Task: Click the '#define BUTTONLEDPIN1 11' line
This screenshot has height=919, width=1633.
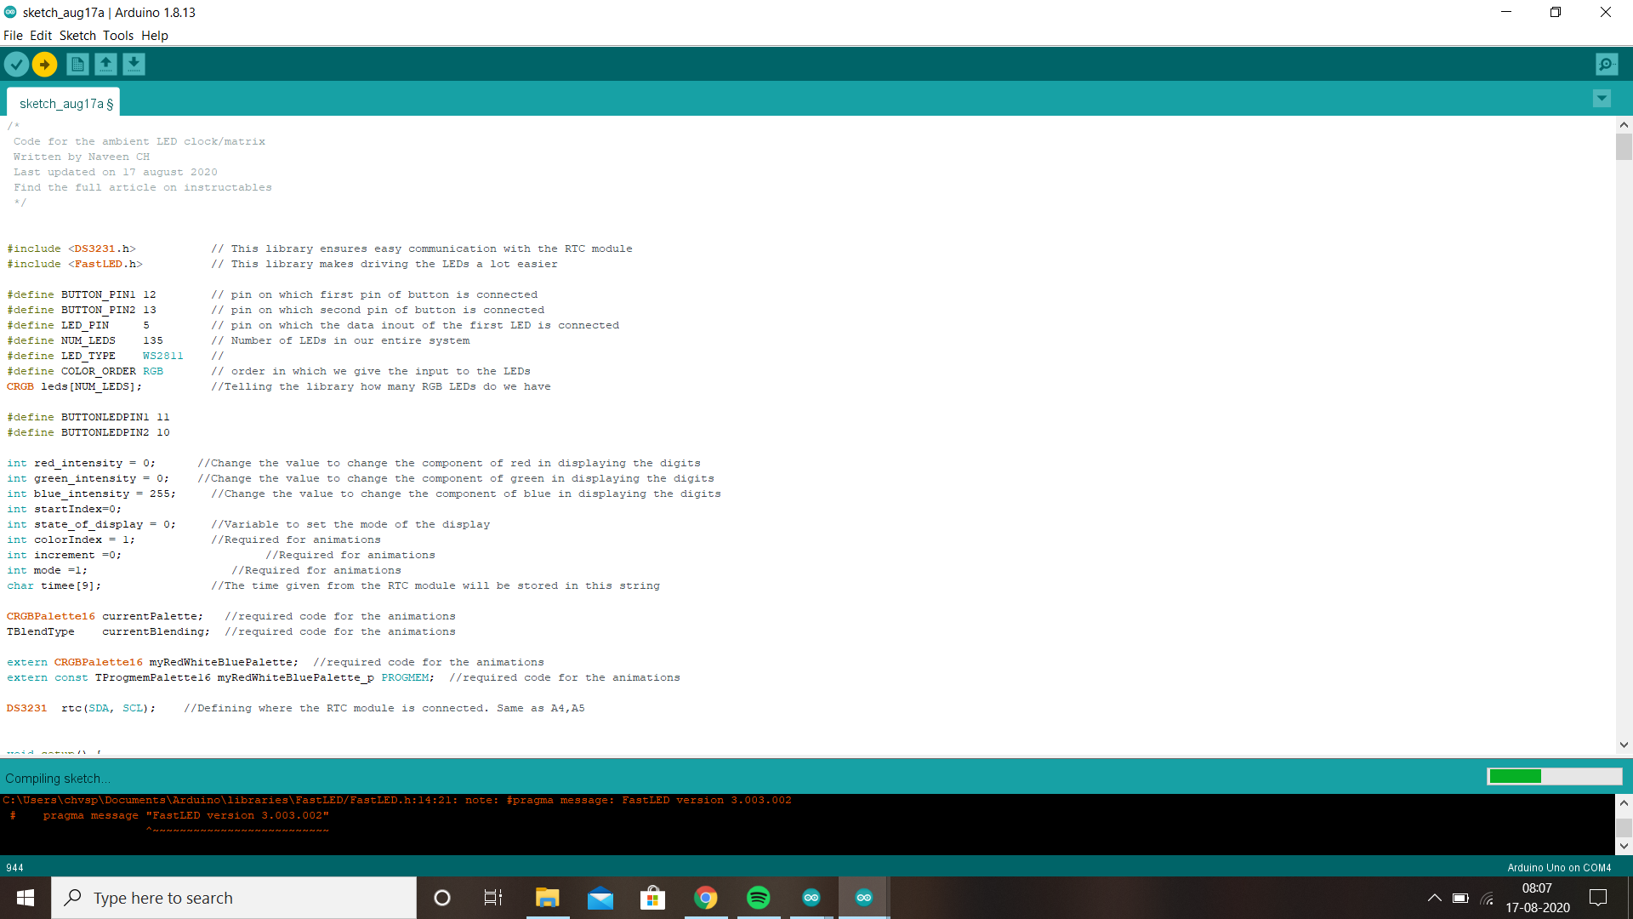Action: point(88,417)
